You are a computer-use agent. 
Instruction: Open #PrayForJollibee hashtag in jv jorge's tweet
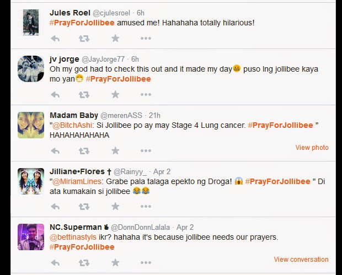119,79
